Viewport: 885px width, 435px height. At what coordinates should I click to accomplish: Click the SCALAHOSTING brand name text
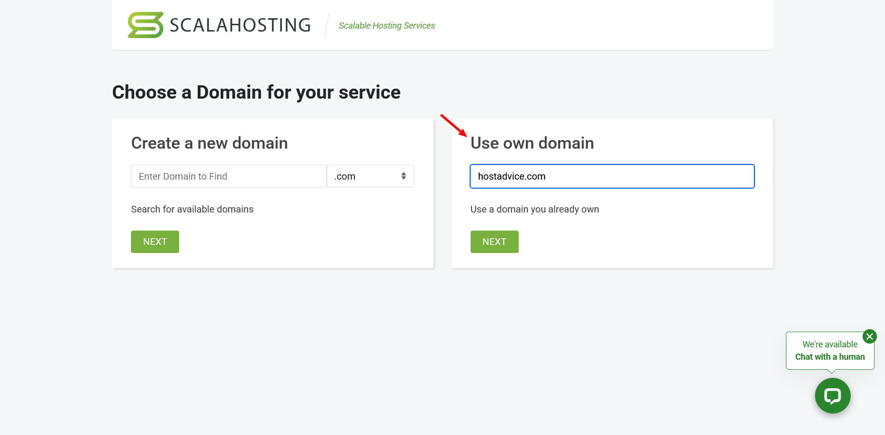[240, 25]
